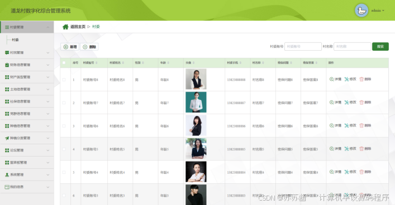This screenshot has width=395, height=205.
Task: Check the box for row 1
Action: (64, 80)
